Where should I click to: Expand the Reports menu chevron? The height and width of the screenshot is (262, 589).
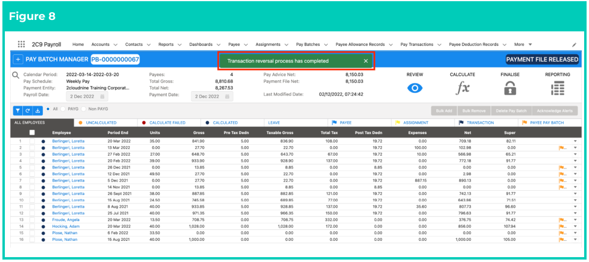pyautogui.click(x=180, y=44)
